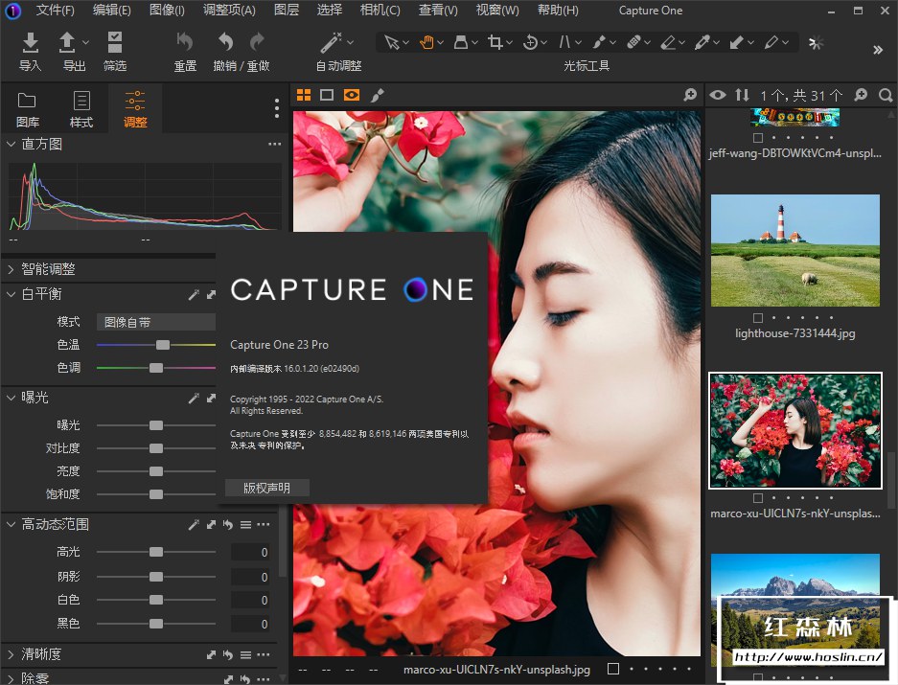
Task: Switch to the 图库 tab
Action: pyautogui.click(x=28, y=108)
